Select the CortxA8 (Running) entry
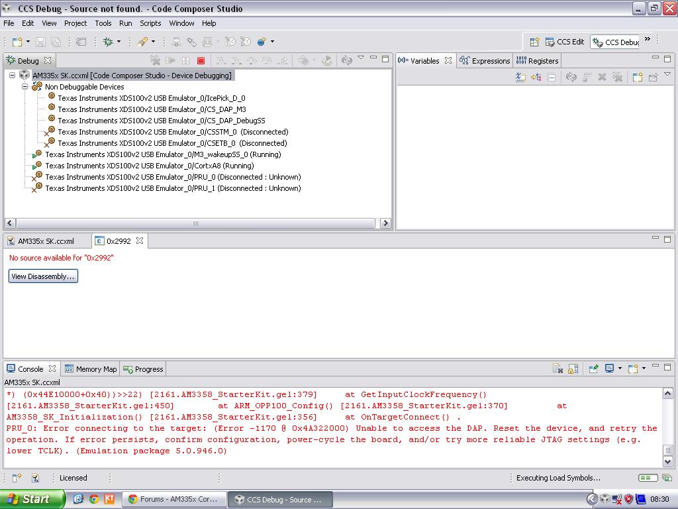 click(x=149, y=166)
